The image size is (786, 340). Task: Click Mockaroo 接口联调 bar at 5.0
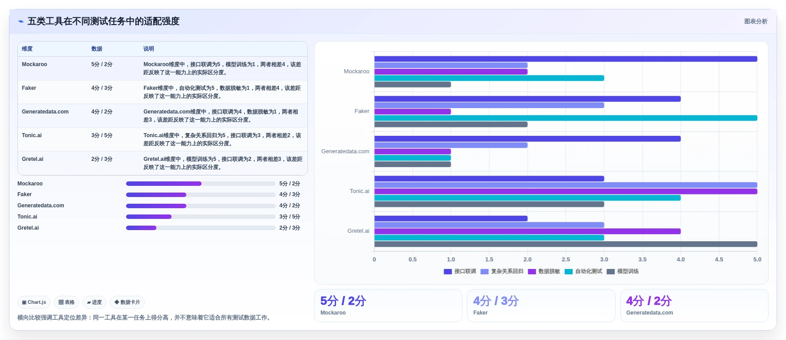566,59
